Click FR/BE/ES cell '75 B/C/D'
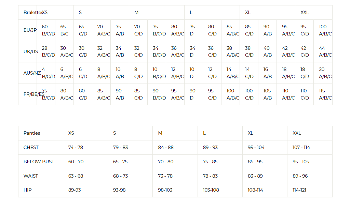 [46, 94]
